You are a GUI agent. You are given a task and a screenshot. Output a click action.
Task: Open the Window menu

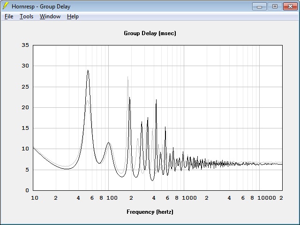[x=50, y=16]
